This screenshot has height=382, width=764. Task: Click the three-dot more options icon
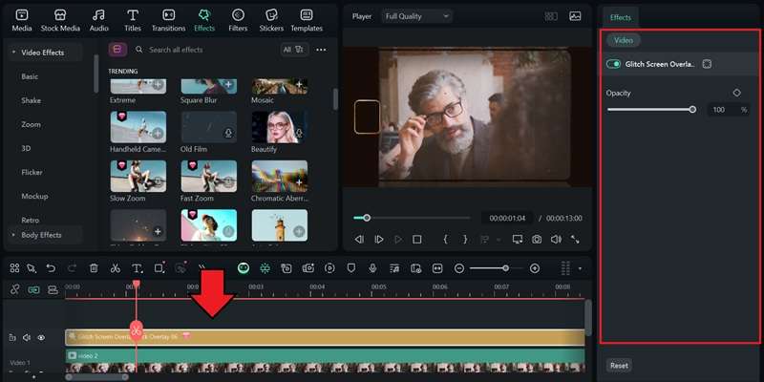321,50
